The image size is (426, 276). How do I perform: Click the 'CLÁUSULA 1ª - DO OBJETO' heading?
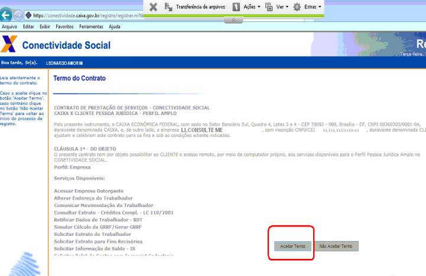(x=84, y=149)
